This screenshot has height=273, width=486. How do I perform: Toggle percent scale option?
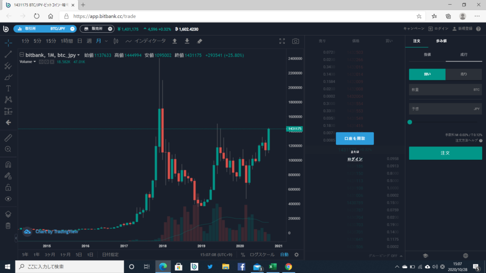pos(243,255)
